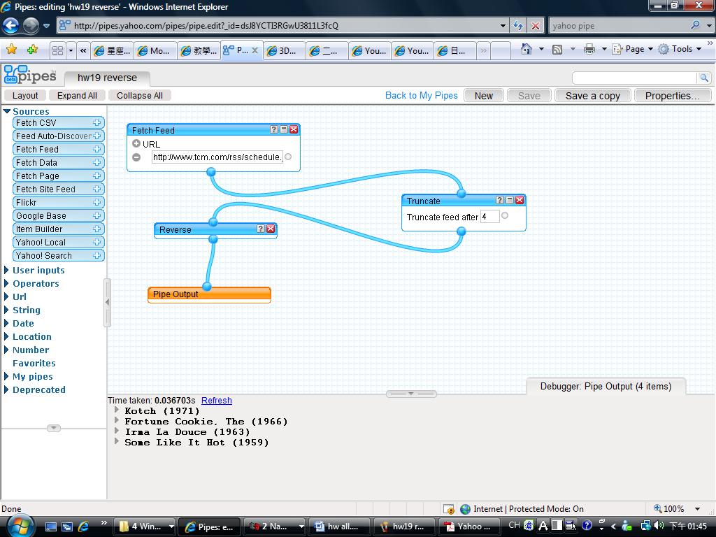Screen dimensions: 716x537
Task: Click the Truncate feed after number field
Action: click(x=490, y=217)
